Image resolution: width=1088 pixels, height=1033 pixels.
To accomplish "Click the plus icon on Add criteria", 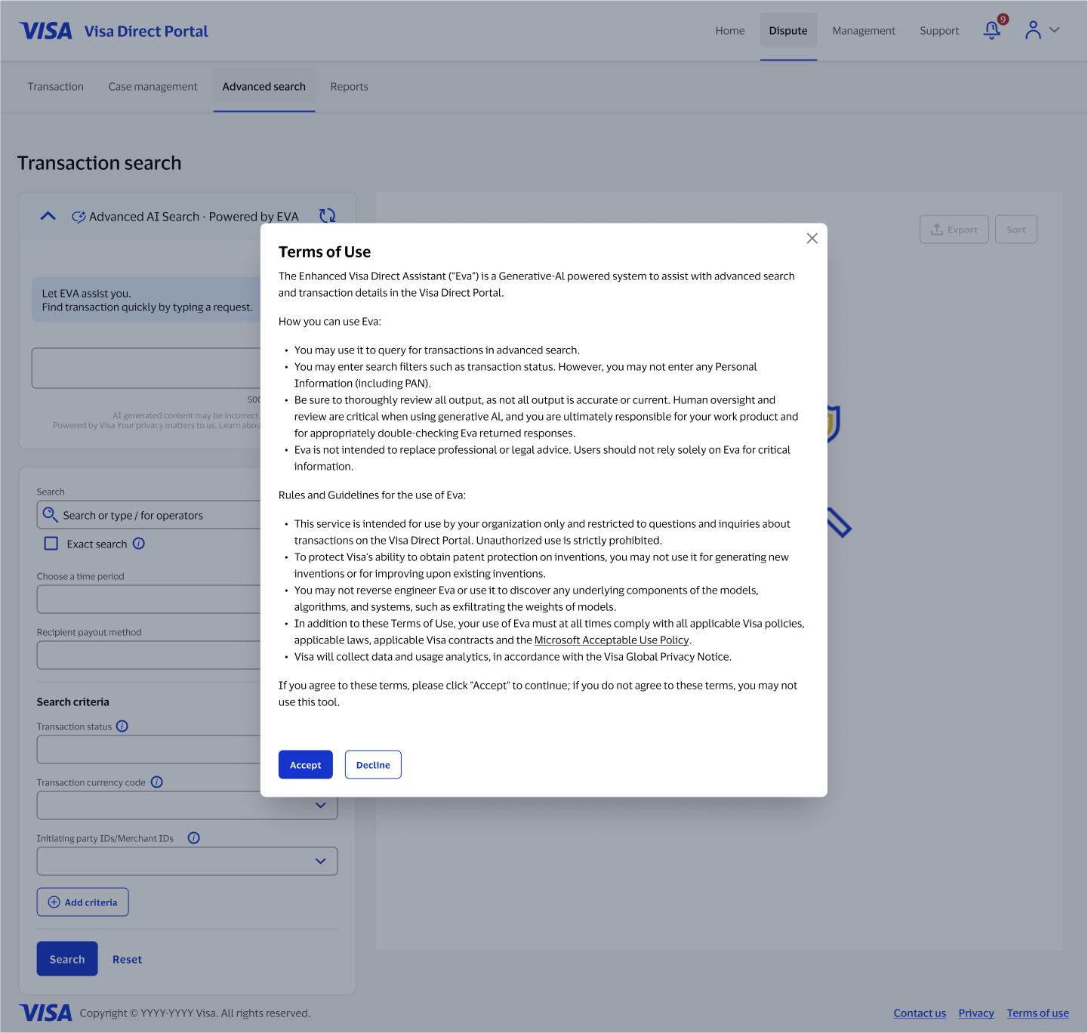I will click(x=54, y=902).
